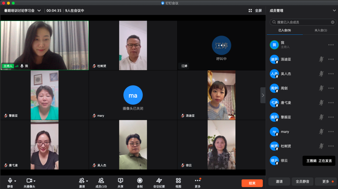
Task: Toggle 静音 microphone mute
Action: tap(10, 181)
